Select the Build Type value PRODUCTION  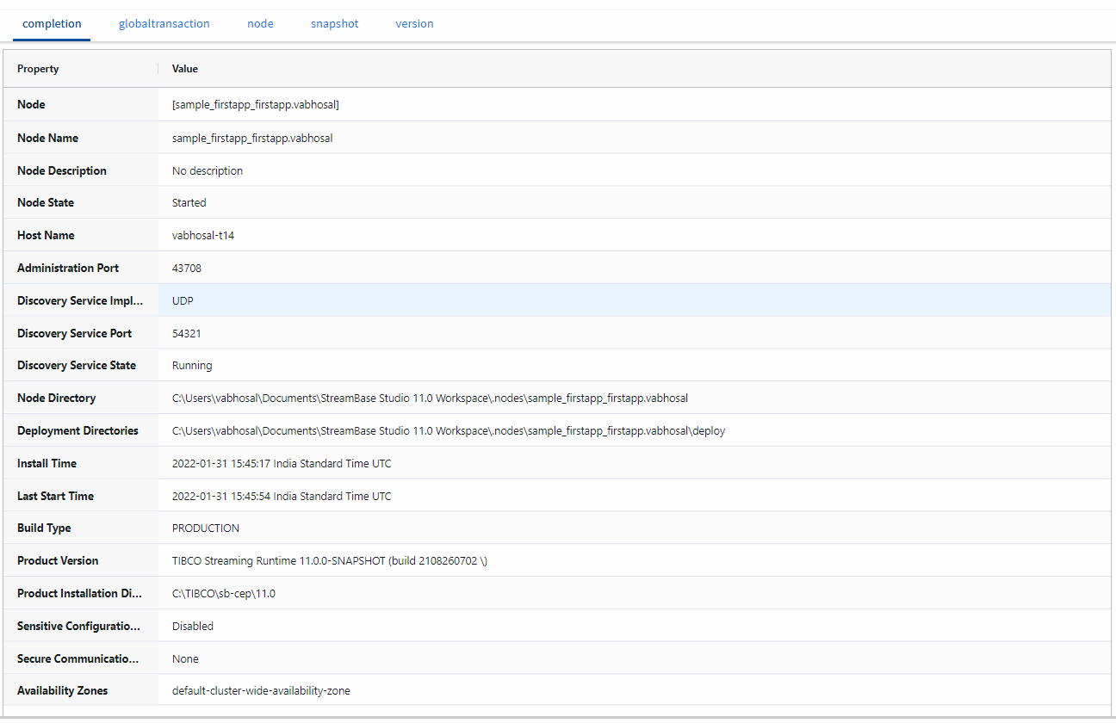tap(206, 528)
